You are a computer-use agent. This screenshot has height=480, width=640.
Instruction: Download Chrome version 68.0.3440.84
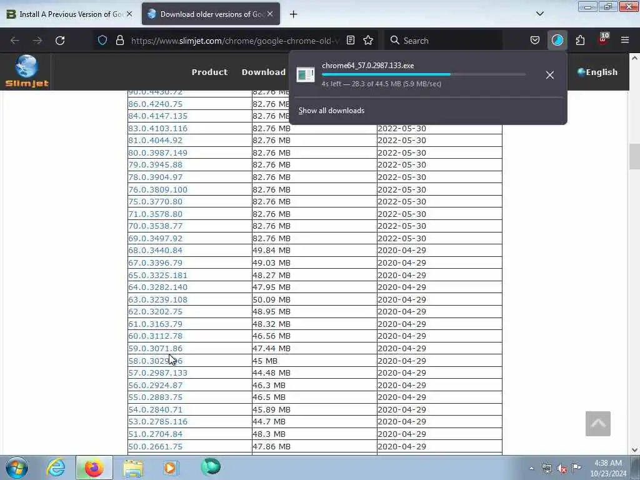pos(155,250)
